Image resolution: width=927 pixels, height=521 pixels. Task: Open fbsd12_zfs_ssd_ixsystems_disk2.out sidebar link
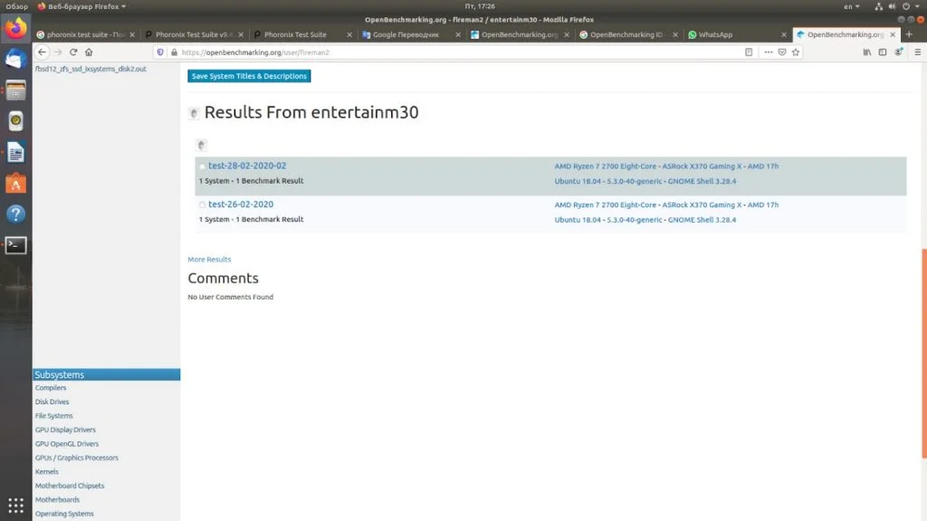pyautogui.click(x=91, y=69)
